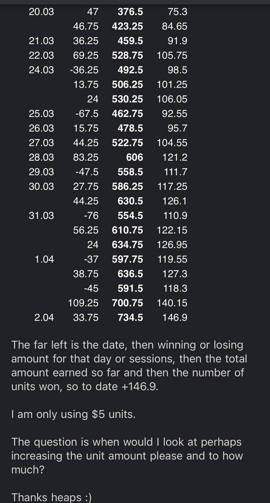
Task: Tap the date 28.03
Action: point(41,158)
